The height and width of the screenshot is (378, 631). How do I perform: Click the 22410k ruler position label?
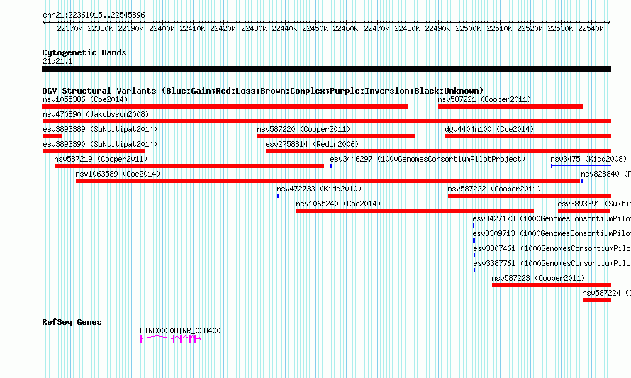(x=192, y=28)
